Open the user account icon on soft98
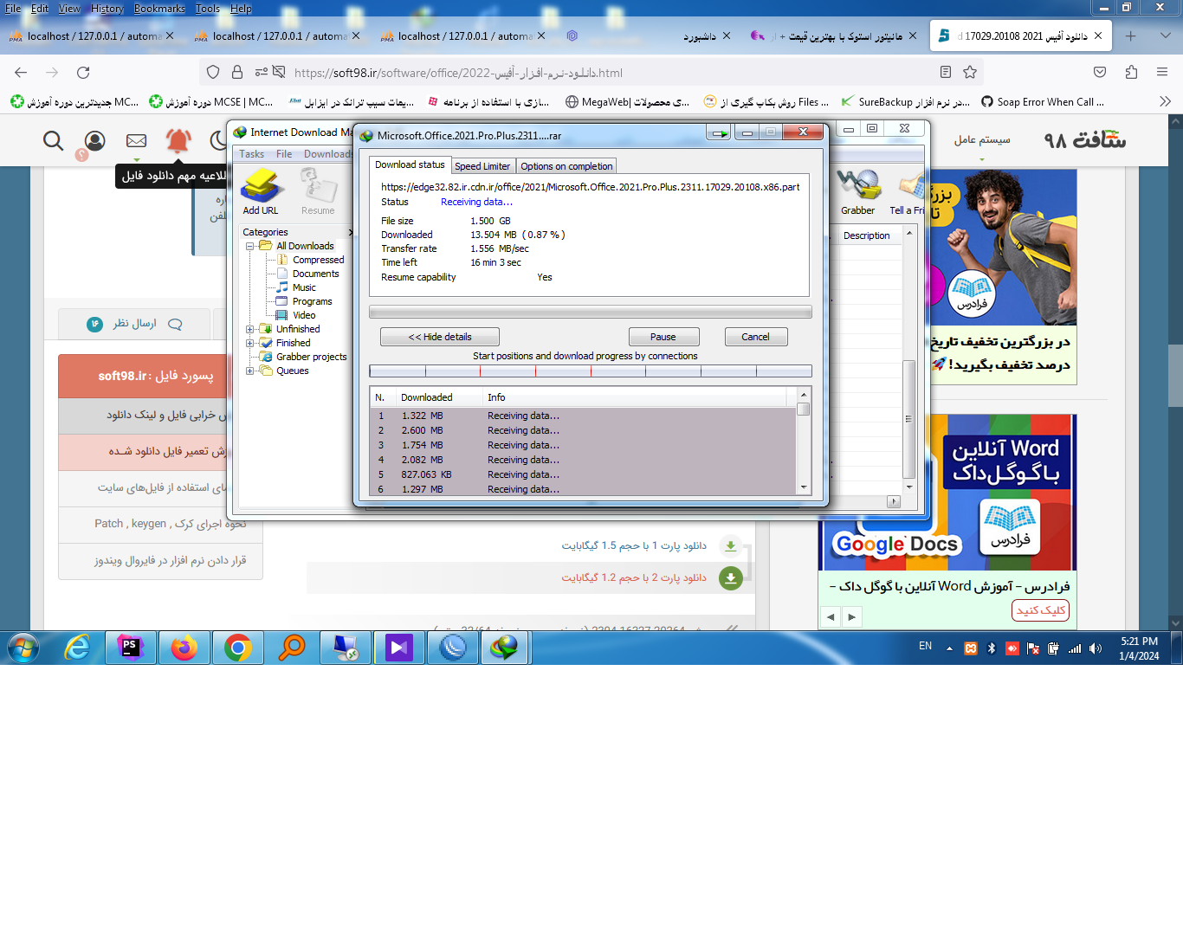Image resolution: width=1183 pixels, height=935 pixels. 95,140
